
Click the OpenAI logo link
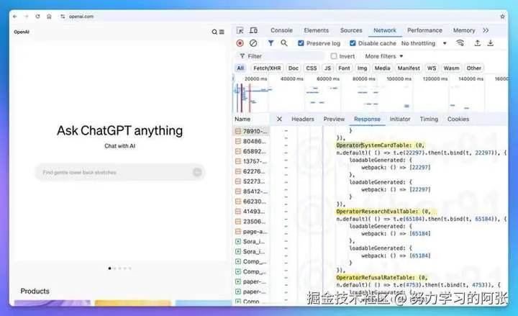(x=22, y=32)
